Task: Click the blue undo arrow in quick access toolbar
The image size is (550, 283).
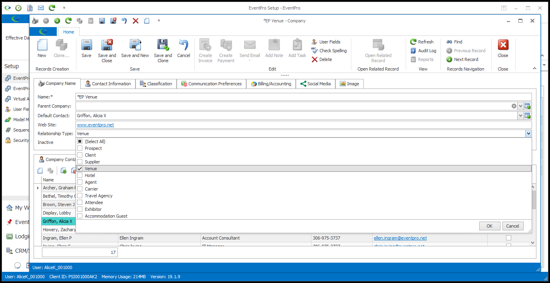Action: tap(124, 21)
